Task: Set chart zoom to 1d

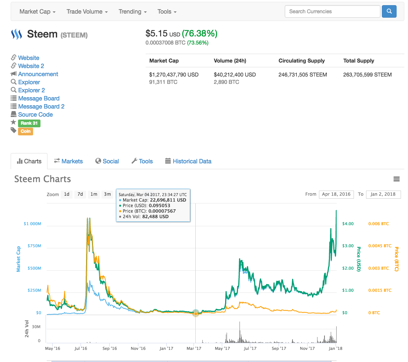Action: click(67, 194)
